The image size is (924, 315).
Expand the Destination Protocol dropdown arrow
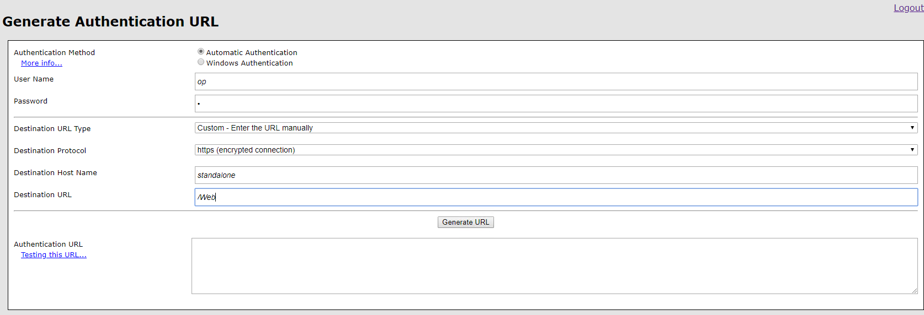coord(912,150)
